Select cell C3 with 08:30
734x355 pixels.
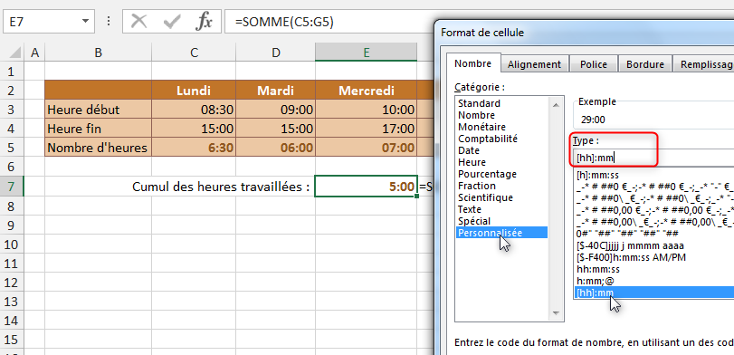(x=194, y=110)
